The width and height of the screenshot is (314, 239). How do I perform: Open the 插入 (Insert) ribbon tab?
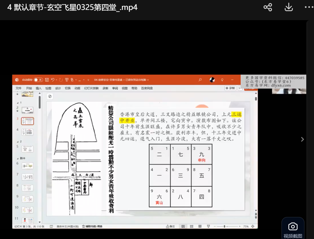tap(38, 88)
